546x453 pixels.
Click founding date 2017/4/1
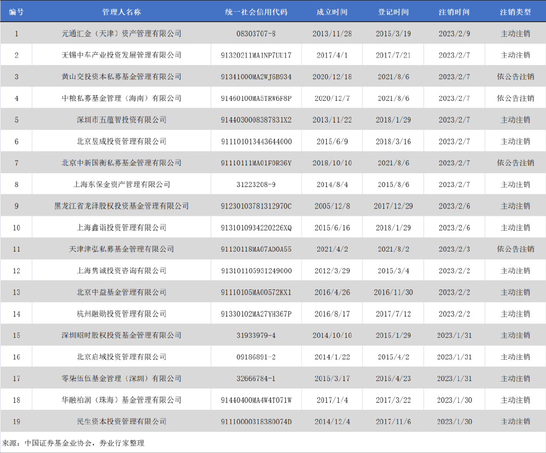coord(332,55)
